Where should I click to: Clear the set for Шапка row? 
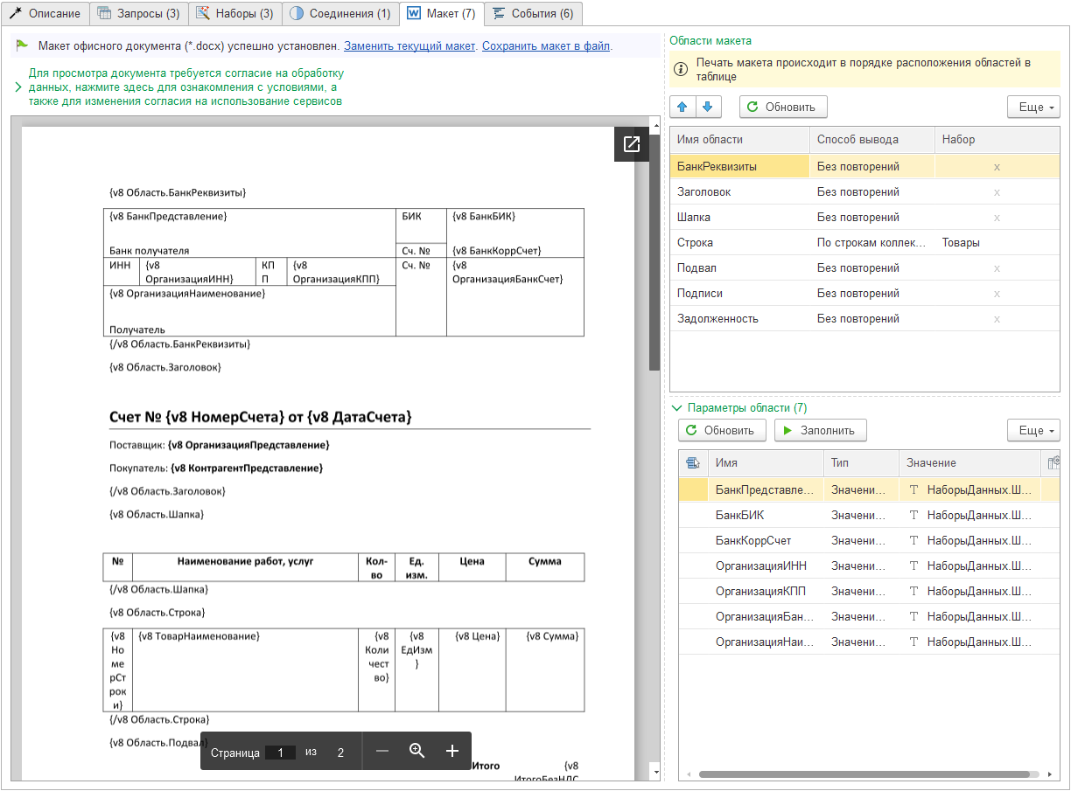(997, 218)
